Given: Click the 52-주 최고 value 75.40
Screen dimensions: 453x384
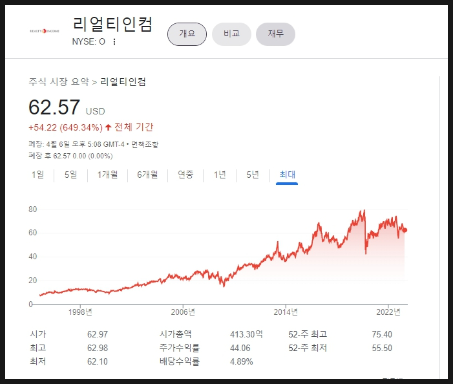Looking at the screenshot, I should click(x=382, y=334).
